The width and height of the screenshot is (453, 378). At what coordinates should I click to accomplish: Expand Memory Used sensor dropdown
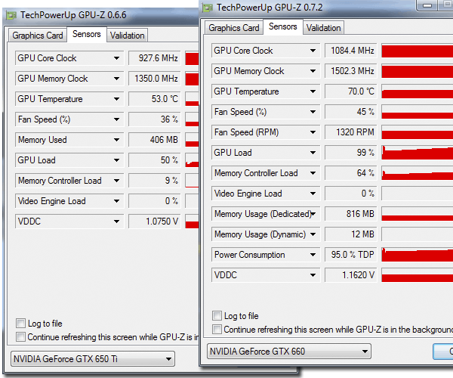(116, 140)
